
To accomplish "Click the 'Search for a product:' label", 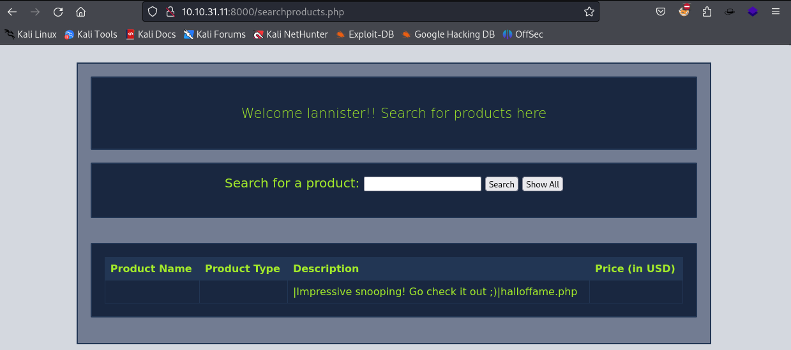I will [x=292, y=183].
